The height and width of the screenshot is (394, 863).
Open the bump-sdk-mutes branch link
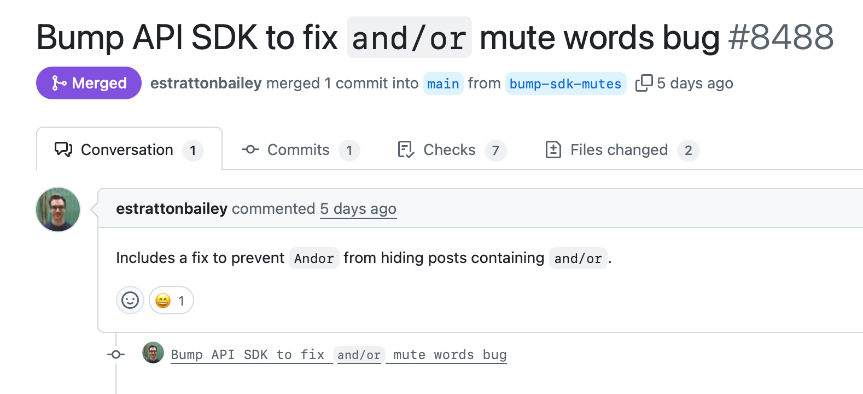565,83
